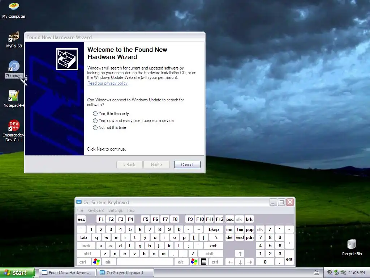The image size is (370, 278).
Task: Toggle the slk (scroll lock) key
Action: tap(239, 219)
